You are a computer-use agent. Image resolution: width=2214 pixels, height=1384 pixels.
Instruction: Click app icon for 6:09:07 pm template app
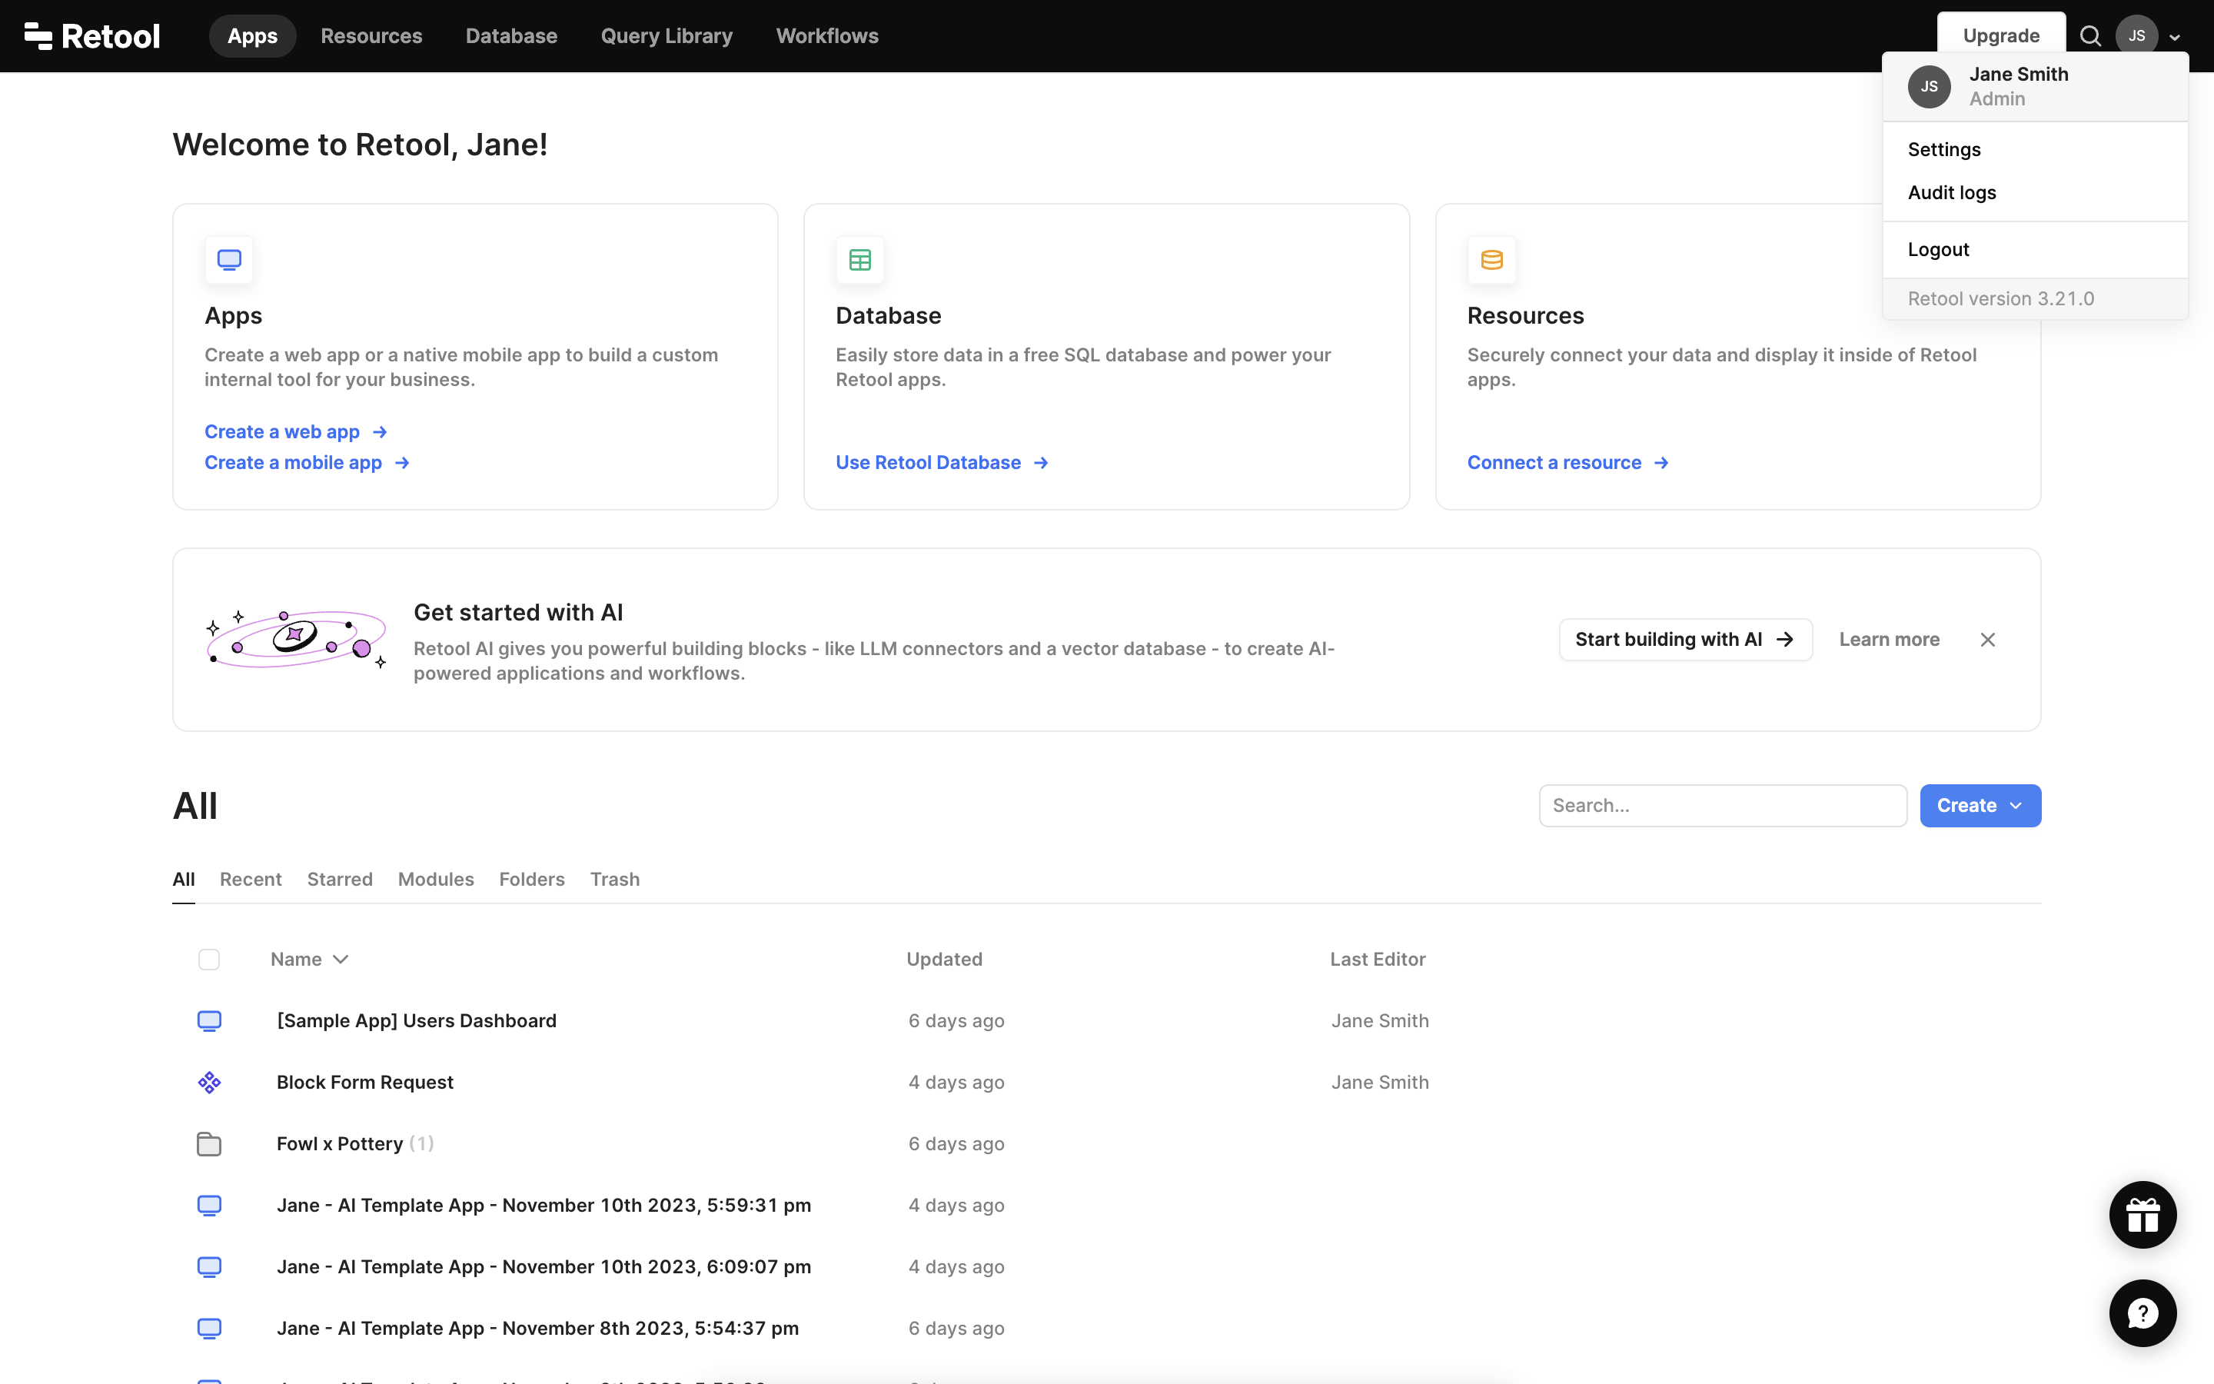point(210,1267)
